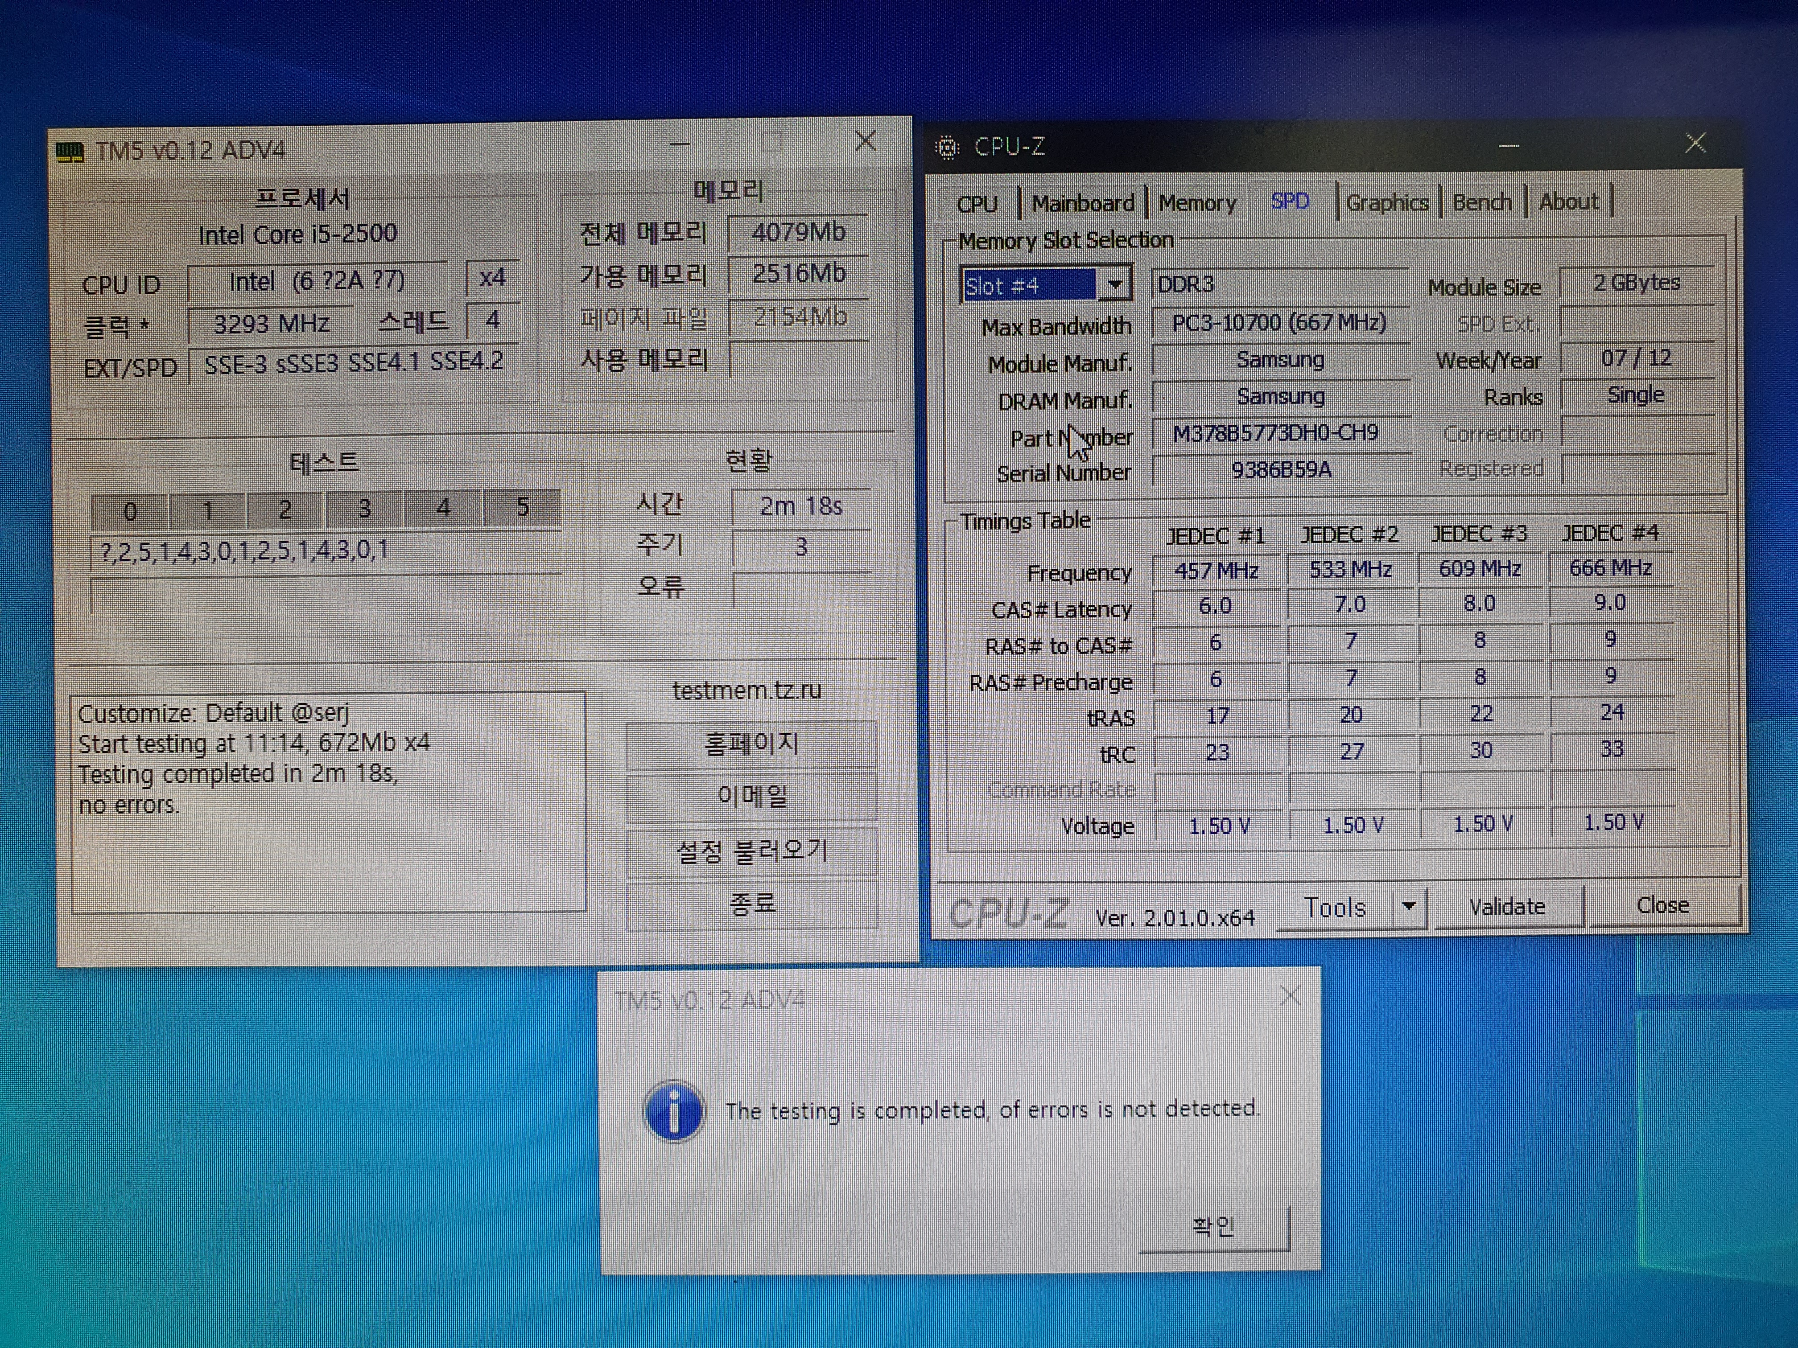Click the 종료 button in TM5
The height and width of the screenshot is (1348, 1798).
751,903
